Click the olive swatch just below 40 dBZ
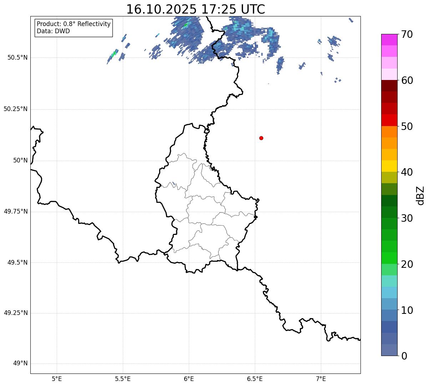The height and width of the screenshot is (386, 429). pos(389,178)
